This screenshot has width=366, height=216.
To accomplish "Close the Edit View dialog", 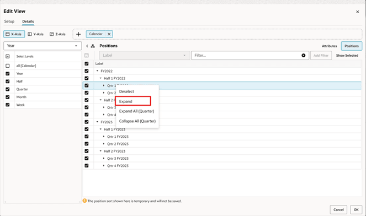I will coord(357,12).
